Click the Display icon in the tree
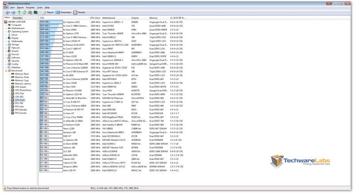 [9, 38]
